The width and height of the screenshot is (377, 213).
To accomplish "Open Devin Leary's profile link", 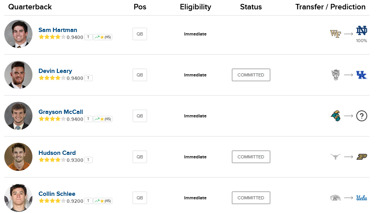I will pos(55,71).
